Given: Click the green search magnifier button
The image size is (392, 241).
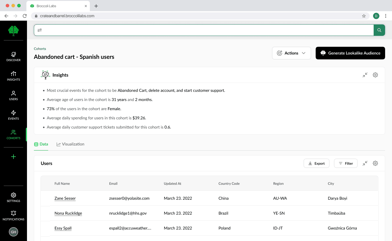Looking at the screenshot, I should tap(379, 30).
